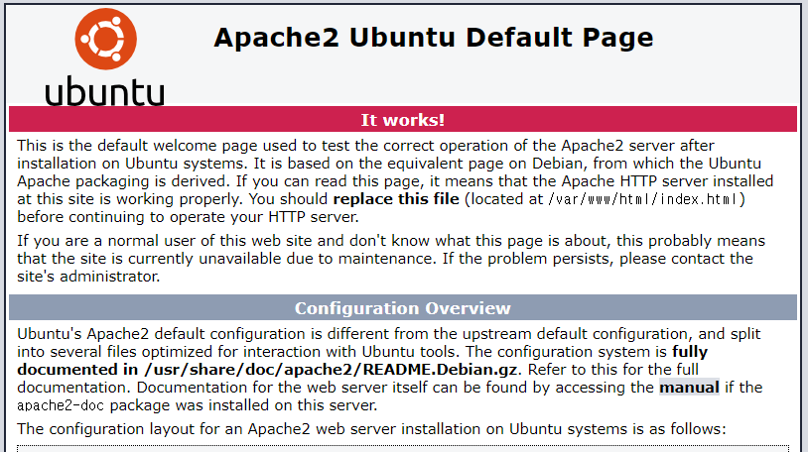The height and width of the screenshot is (452, 808).
Task: Click the "ubuntu" wordmark under the logo
Action: point(104,91)
